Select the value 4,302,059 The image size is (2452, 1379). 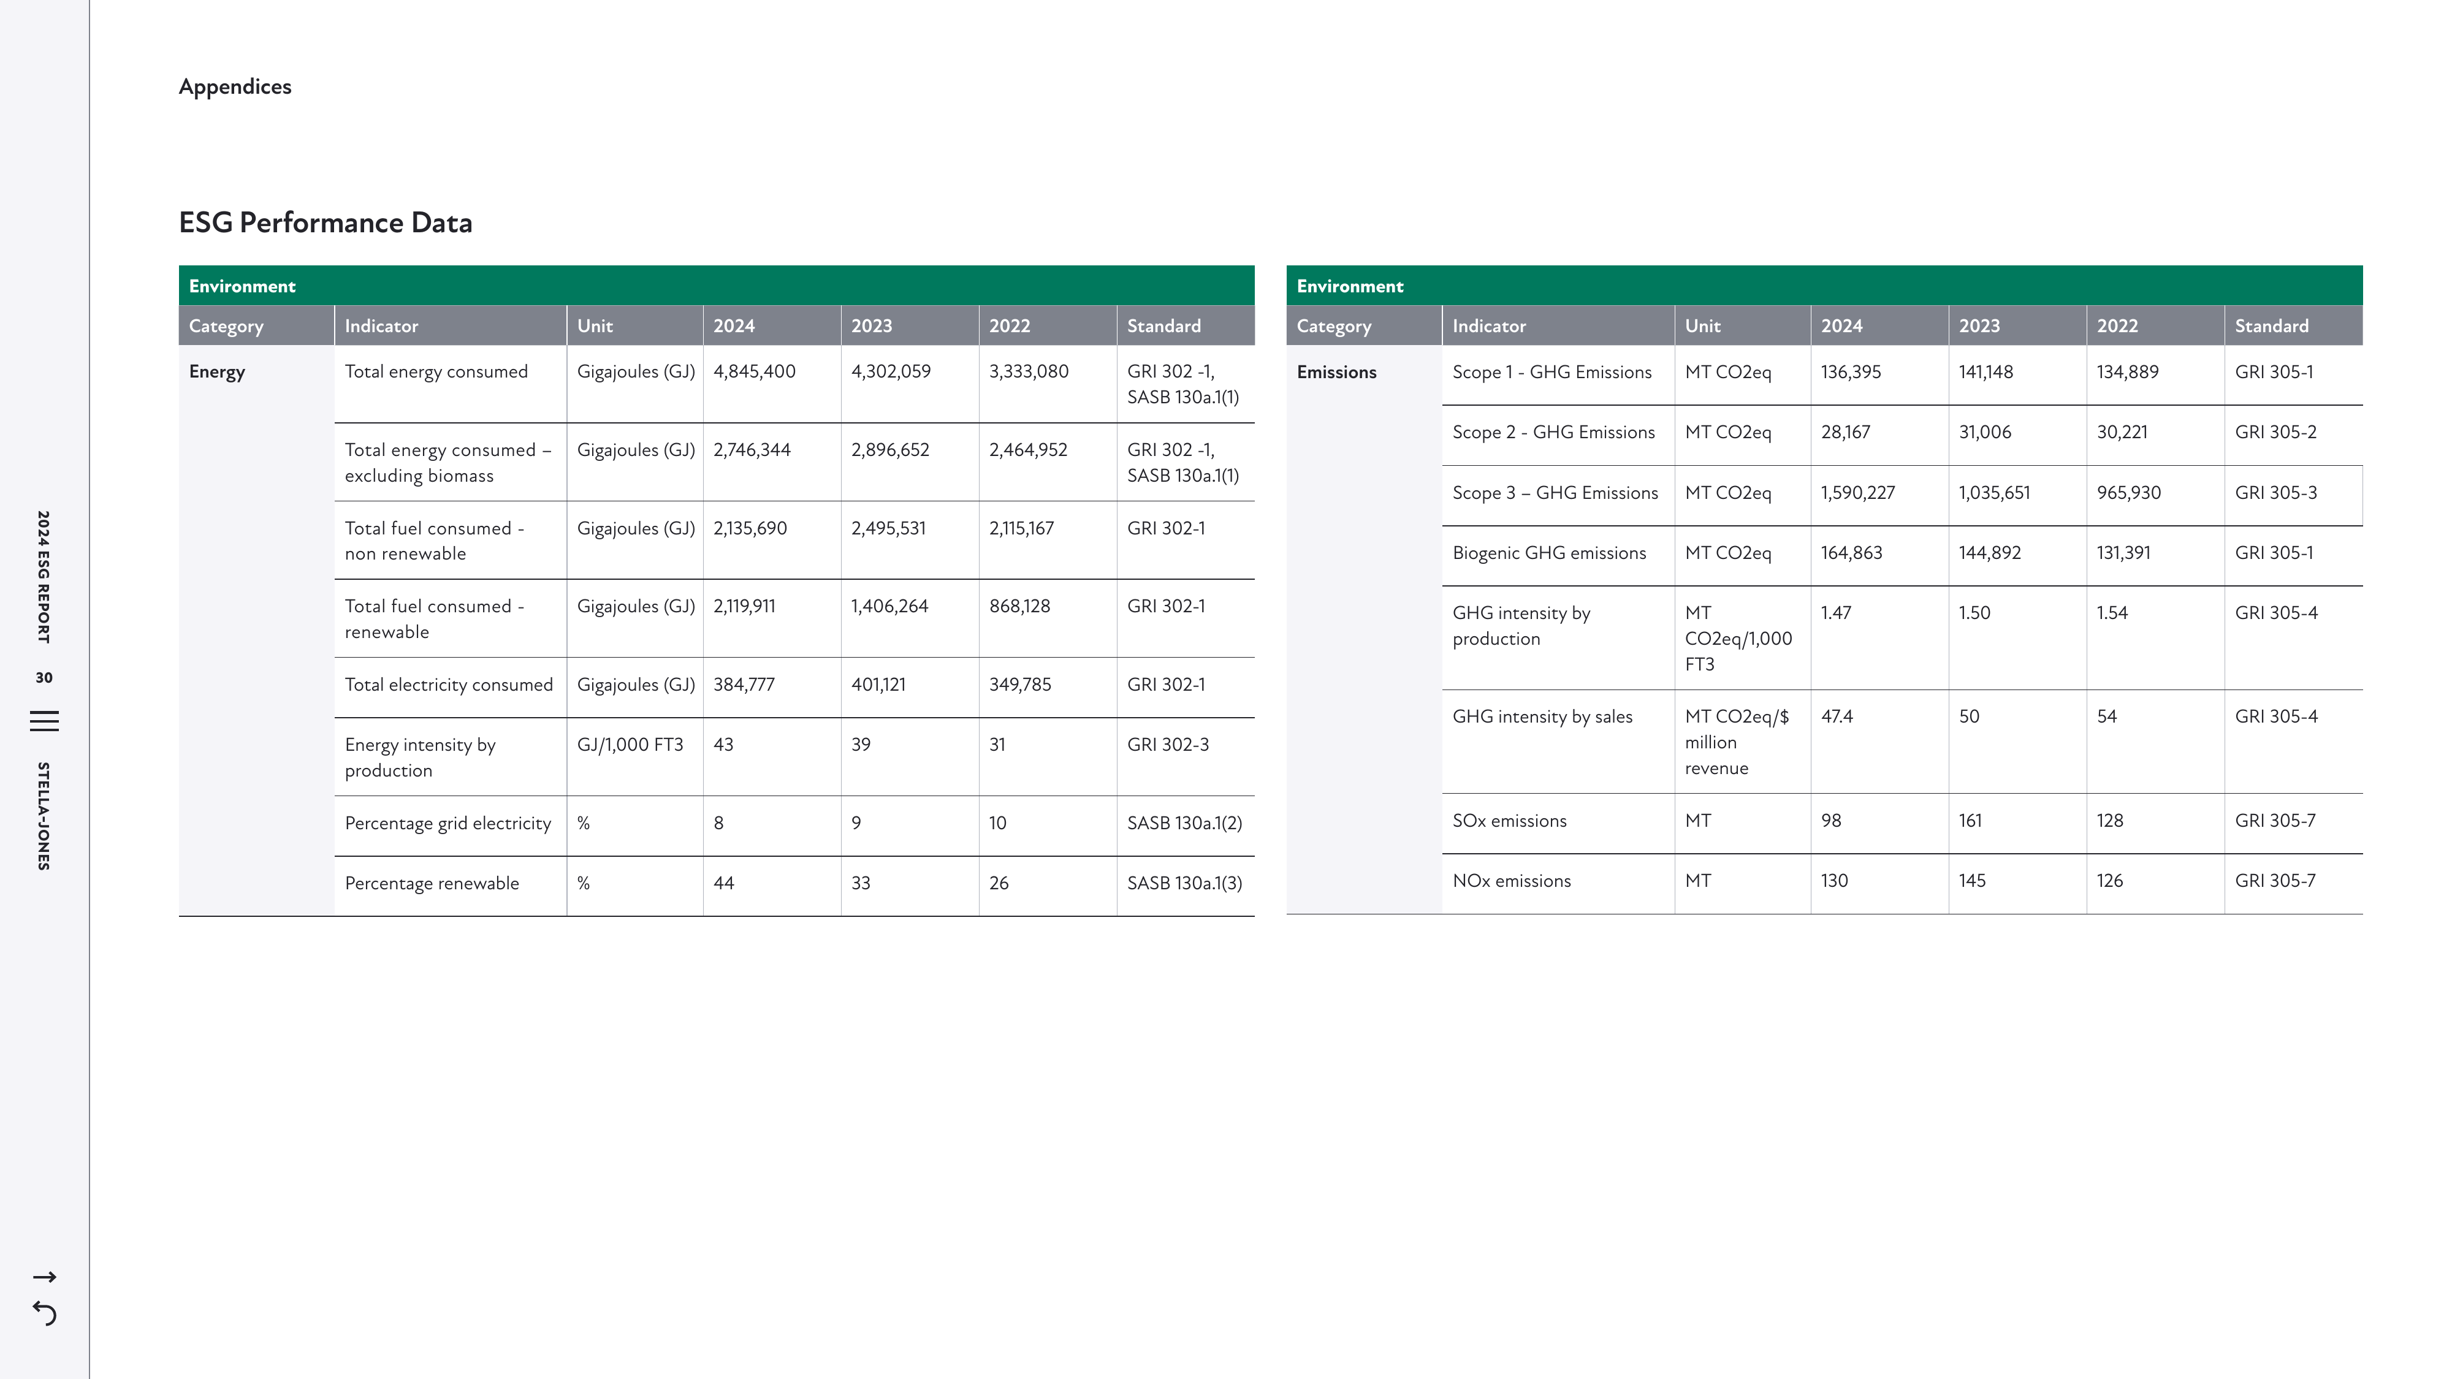click(891, 372)
